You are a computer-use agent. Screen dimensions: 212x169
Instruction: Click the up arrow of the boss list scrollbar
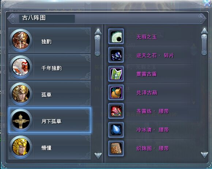pos(98,32)
